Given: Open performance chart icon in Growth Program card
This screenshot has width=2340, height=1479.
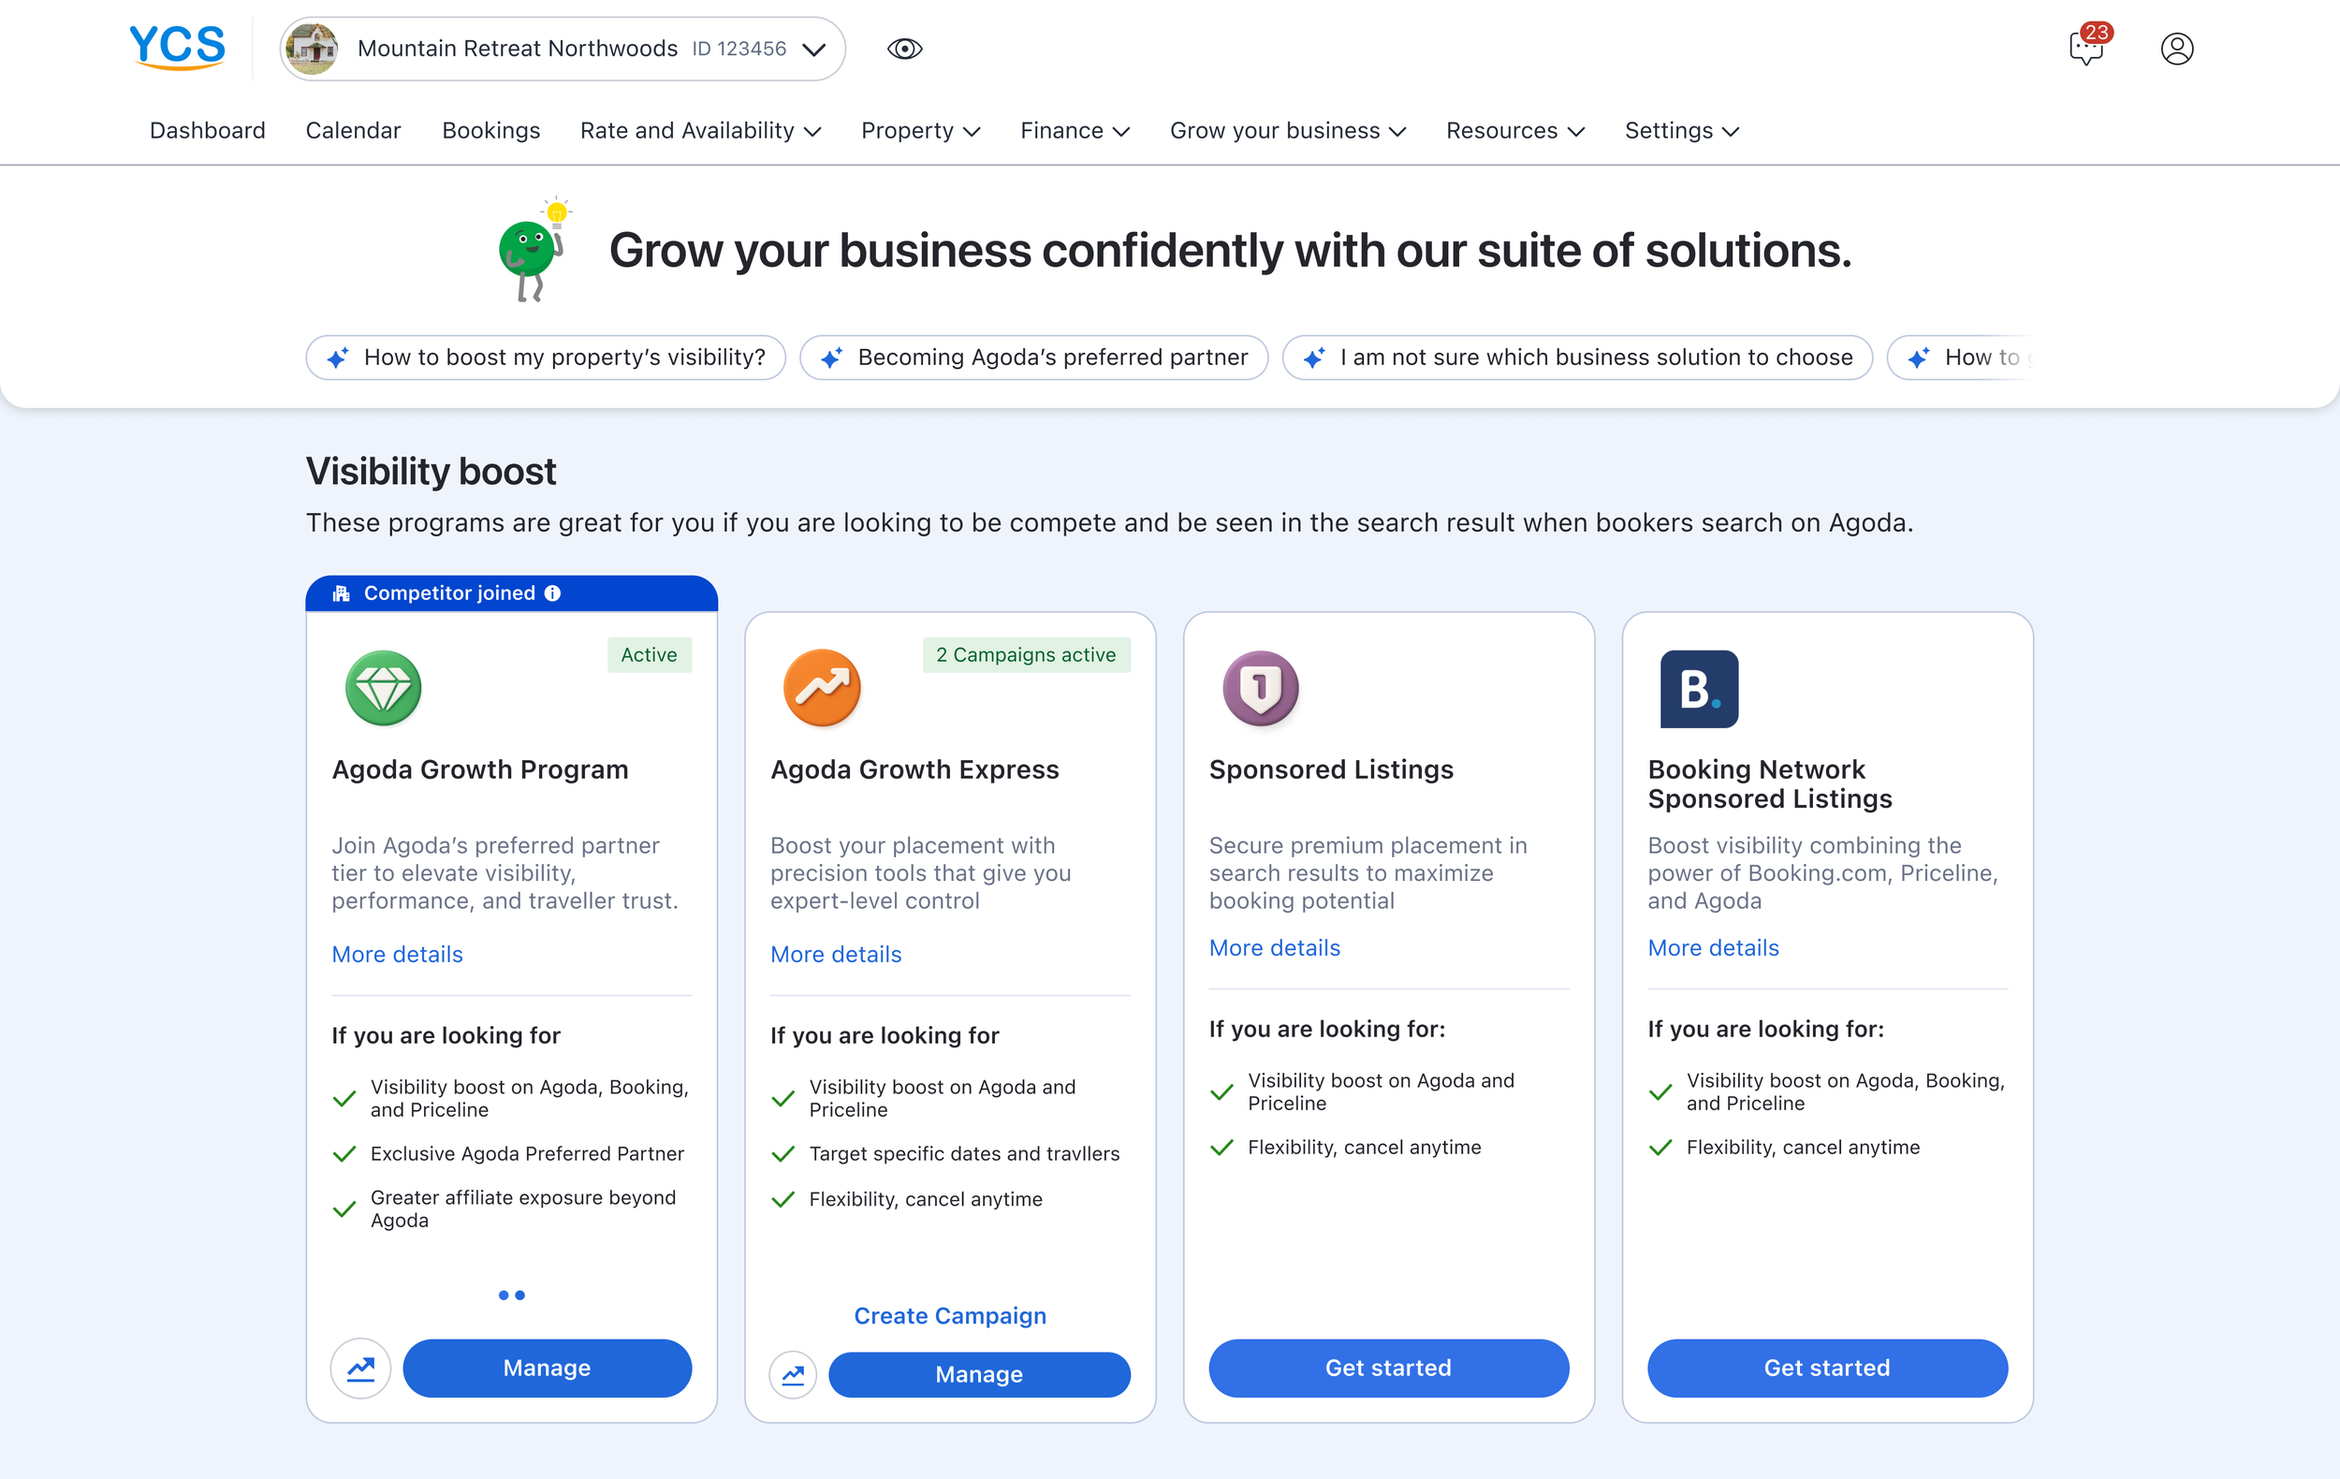Looking at the screenshot, I should point(360,1368).
